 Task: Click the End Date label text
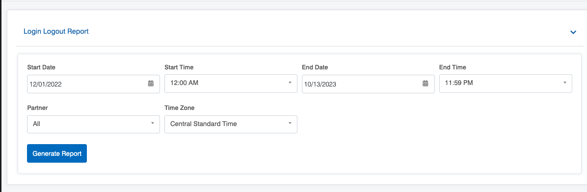coord(315,67)
